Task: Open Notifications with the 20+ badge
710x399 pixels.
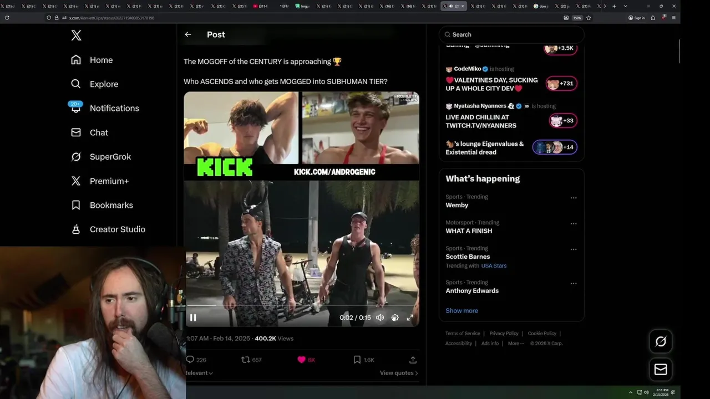Action: [x=105, y=108]
